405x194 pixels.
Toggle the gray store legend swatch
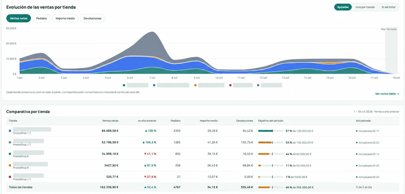(x=258, y=85)
